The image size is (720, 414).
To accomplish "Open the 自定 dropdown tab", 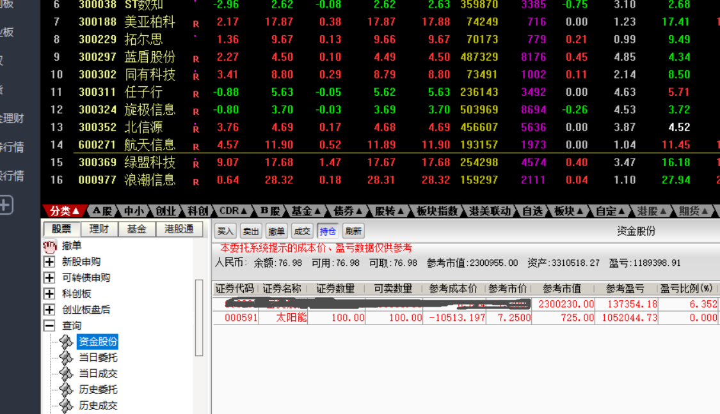I will pyautogui.click(x=610, y=211).
